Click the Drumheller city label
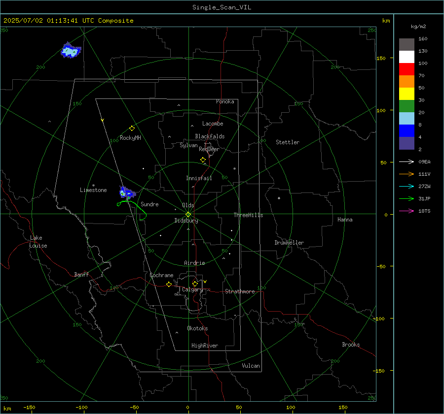 click(289, 243)
